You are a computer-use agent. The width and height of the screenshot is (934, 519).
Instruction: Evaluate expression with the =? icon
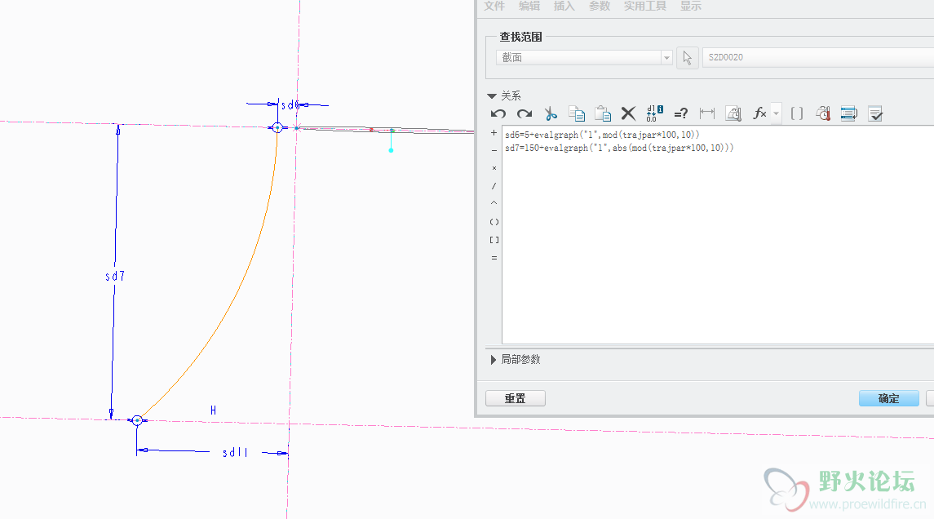[681, 113]
